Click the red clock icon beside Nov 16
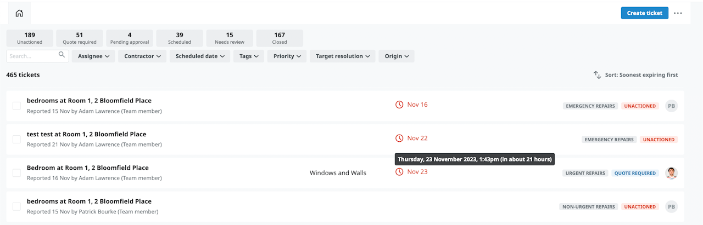This screenshot has width=703, height=225. (x=399, y=105)
